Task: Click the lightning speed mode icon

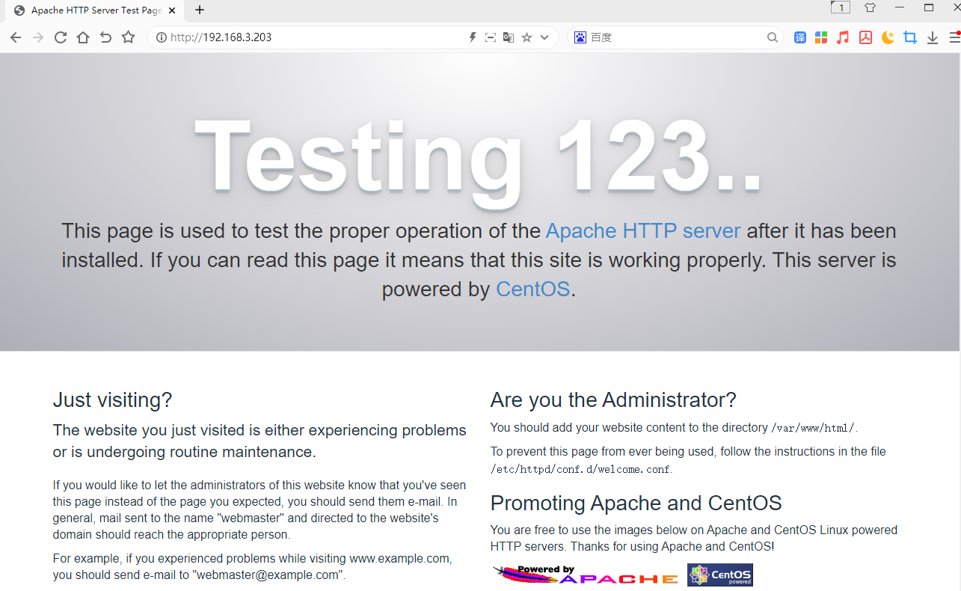Action: click(473, 37)
